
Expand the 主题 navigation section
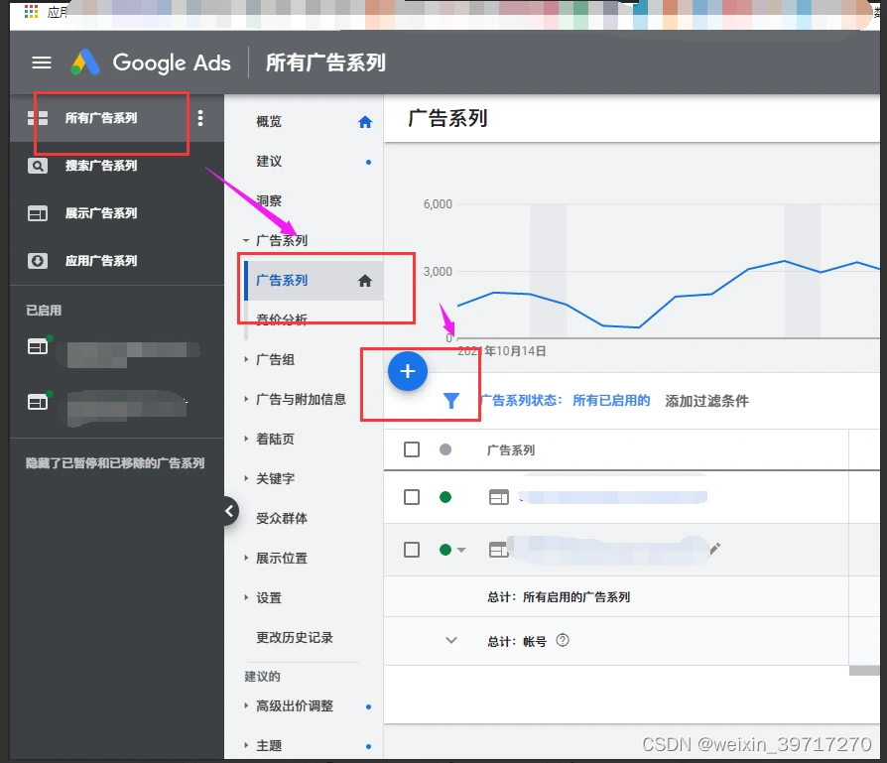tap(246, 745)
